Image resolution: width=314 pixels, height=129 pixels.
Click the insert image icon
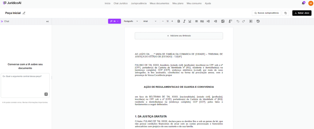[x=223, y=21]
